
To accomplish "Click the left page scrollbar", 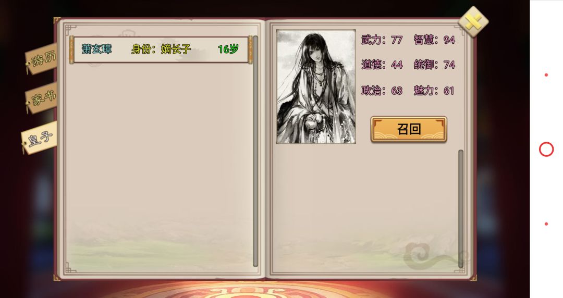I will [x=255, y=151].
